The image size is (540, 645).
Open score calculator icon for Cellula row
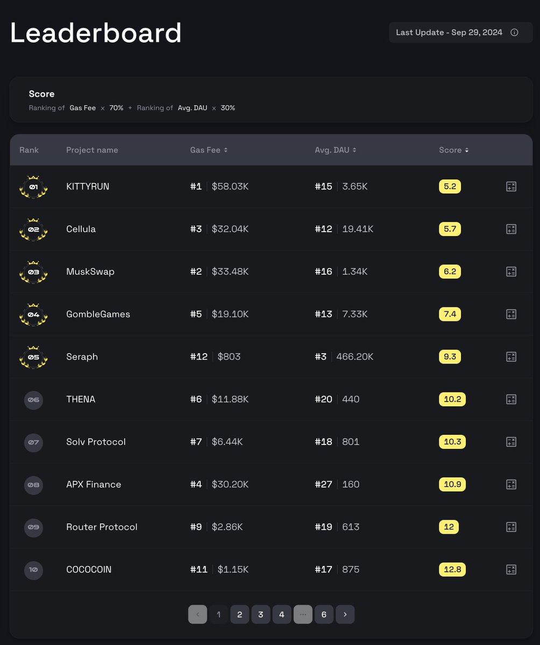pyautogui.click(x=511, y=229)
